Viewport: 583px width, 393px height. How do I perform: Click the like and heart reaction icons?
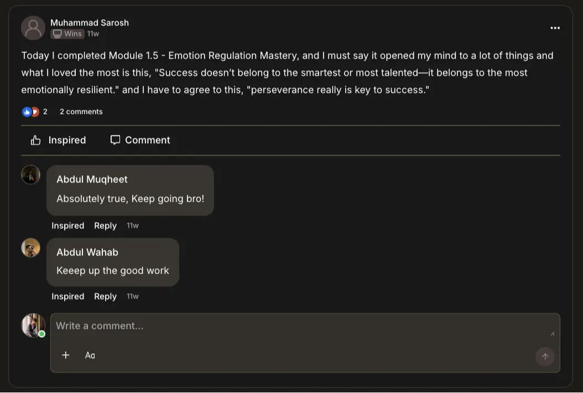[x=31, y=112]
